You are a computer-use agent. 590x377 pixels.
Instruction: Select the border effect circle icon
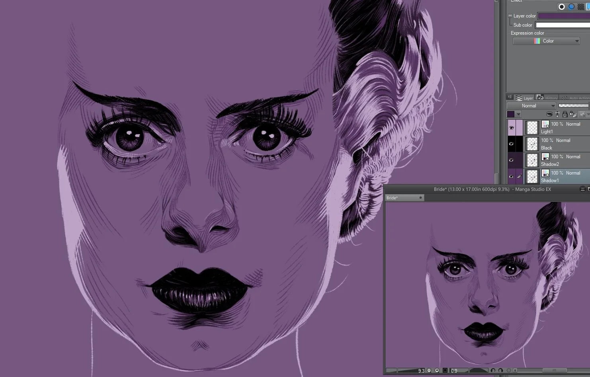(x=562, y=7)
